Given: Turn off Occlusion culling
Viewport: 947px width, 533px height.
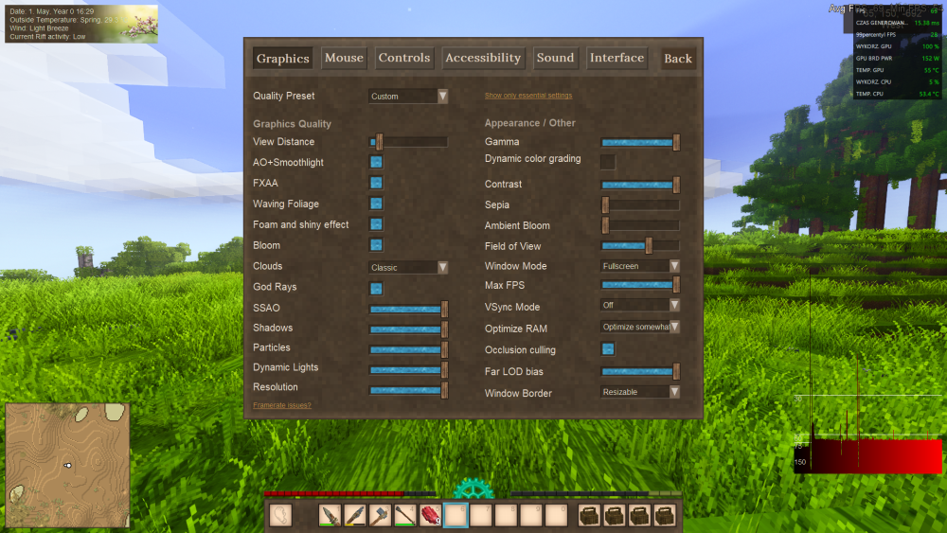Looking at the screenshot, I should click(608, 349).
